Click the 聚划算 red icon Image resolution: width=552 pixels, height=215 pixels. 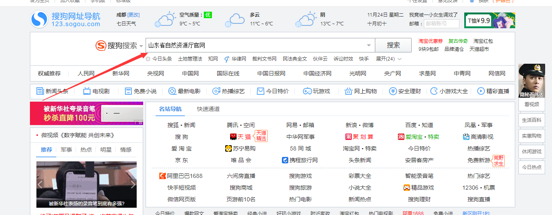click(349, 137)
